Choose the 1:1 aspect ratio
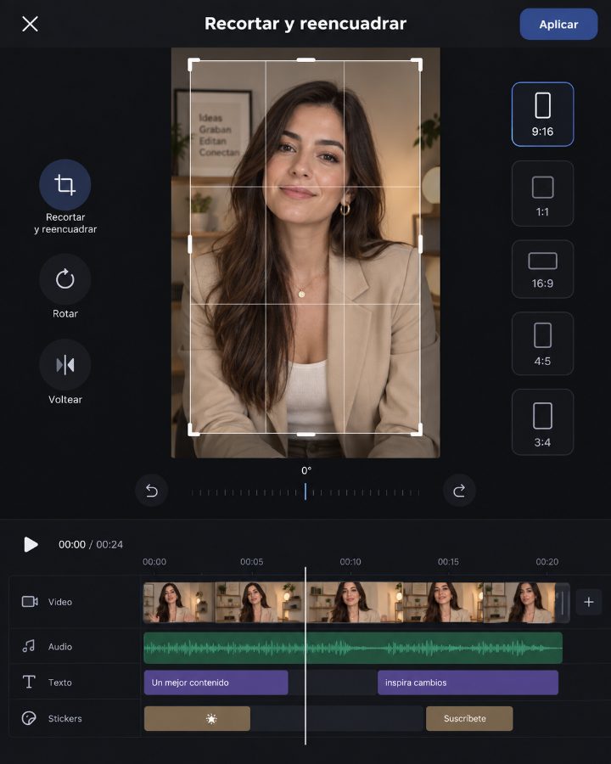The image size is (611, 764). point(542,194)
